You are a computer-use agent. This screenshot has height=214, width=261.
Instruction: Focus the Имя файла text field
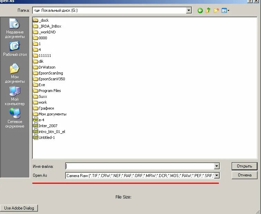coord(140,166)
